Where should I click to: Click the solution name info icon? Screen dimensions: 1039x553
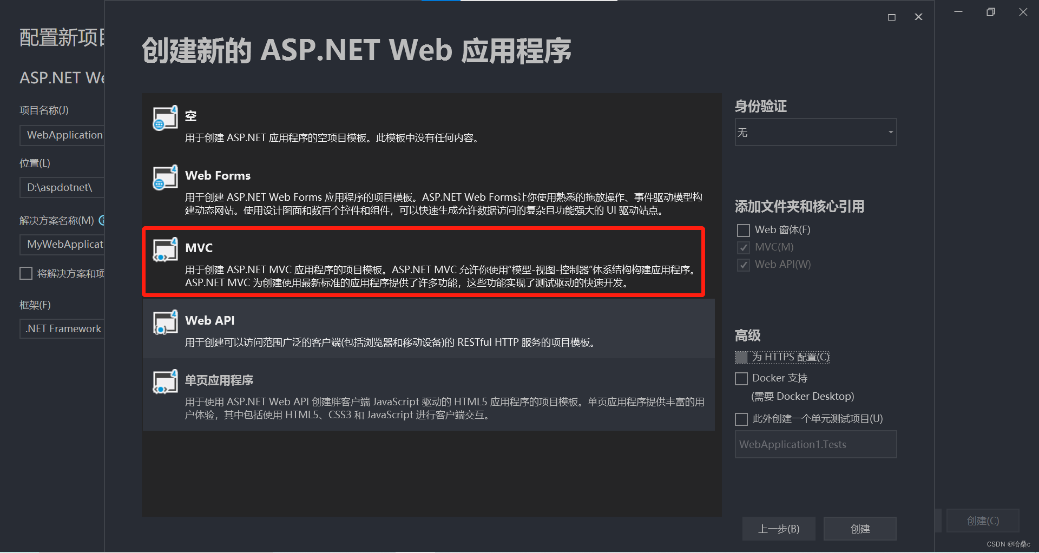click(101, 220)
